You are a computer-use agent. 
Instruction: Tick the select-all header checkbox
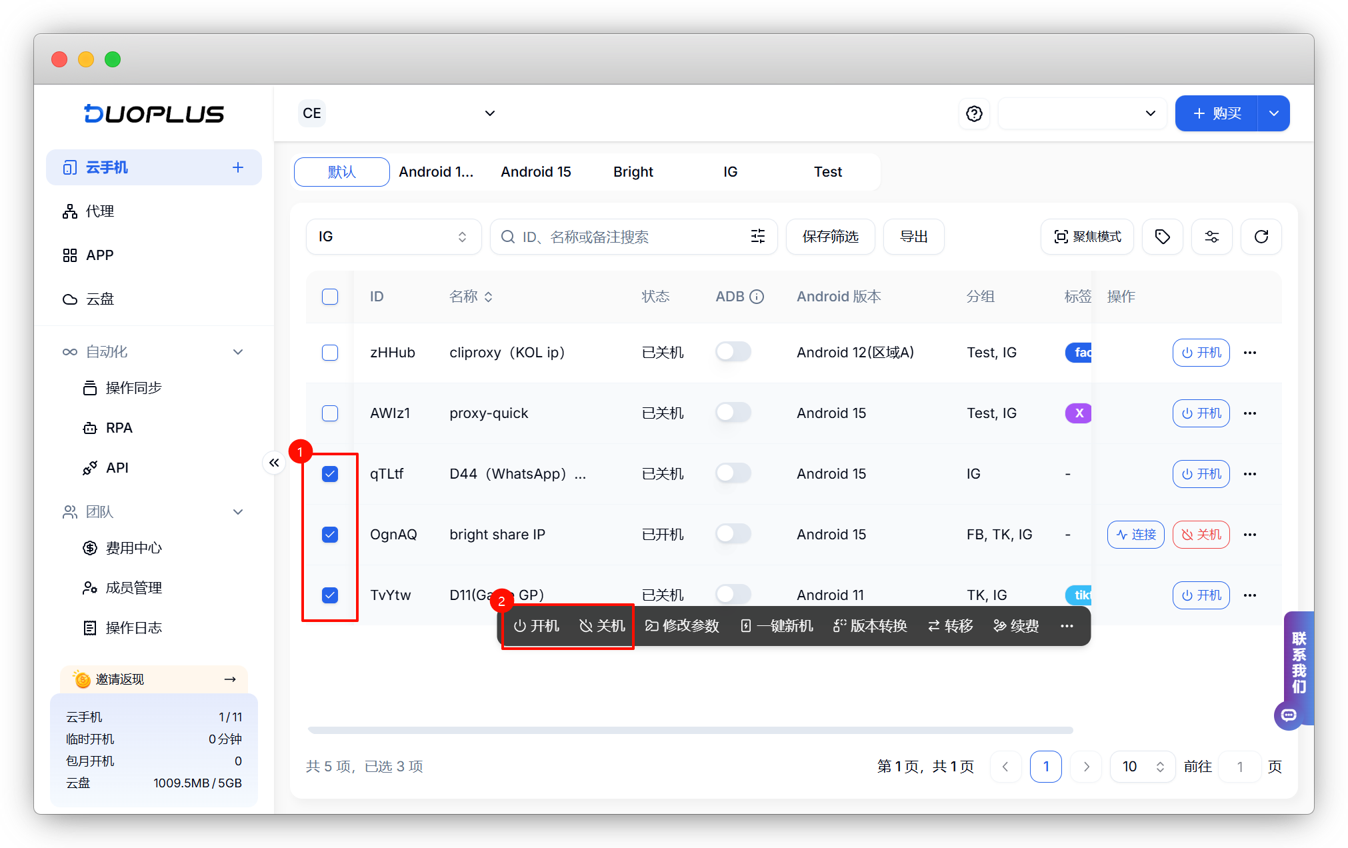tap(330, 297)
